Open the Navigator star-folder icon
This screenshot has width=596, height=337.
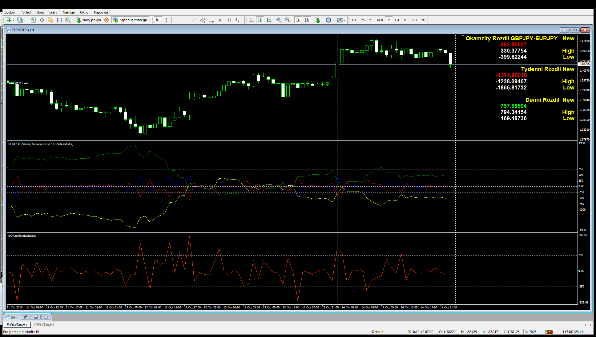(x=50, y=20)
